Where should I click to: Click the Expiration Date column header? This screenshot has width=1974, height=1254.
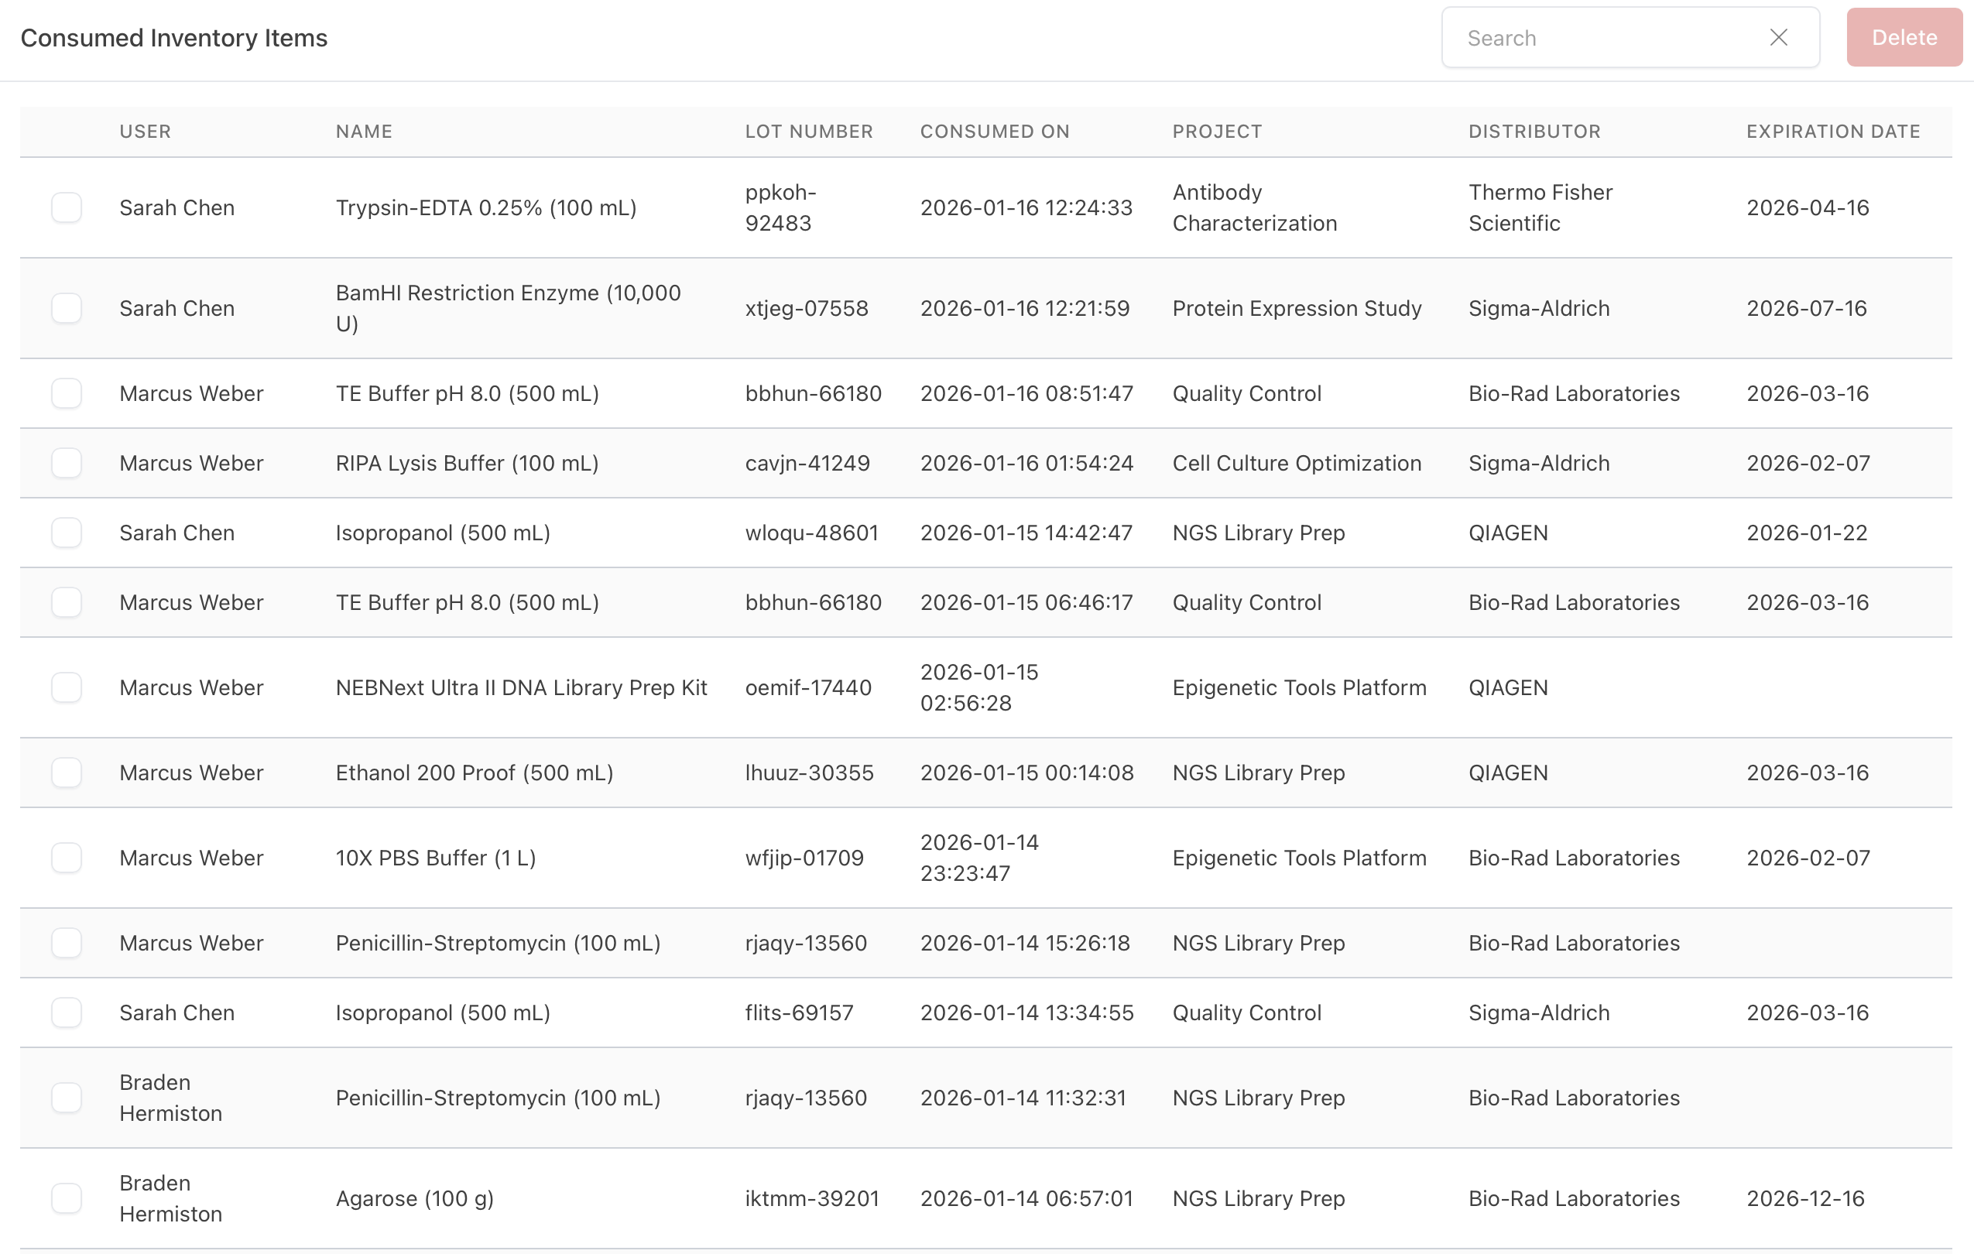[x=1833, y=131]
